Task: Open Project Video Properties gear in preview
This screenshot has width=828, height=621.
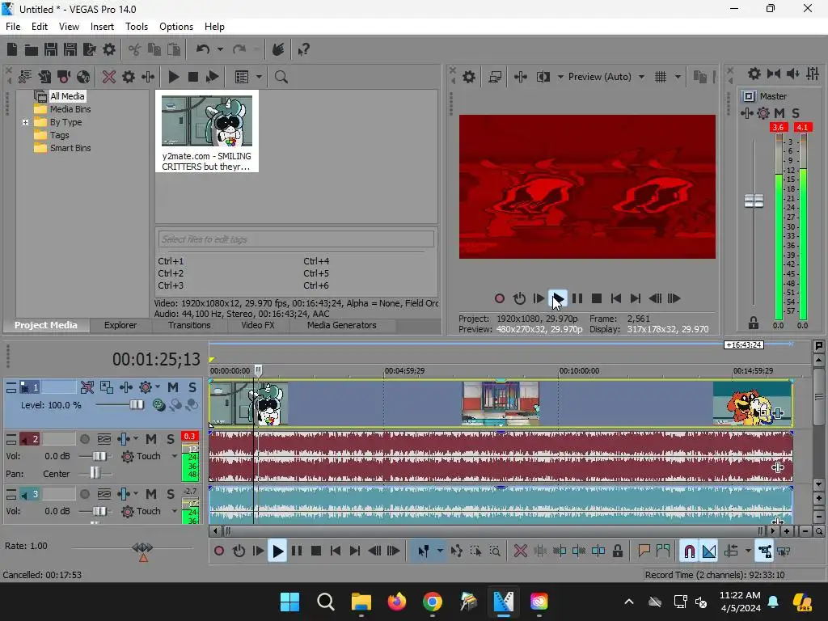Action: click(x=468, y=77)
